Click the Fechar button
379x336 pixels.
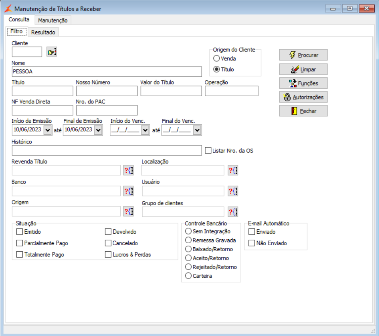[303, 111]
